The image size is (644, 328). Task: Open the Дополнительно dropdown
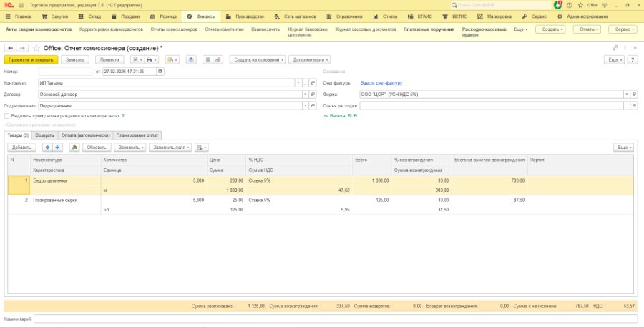(309, 60)
